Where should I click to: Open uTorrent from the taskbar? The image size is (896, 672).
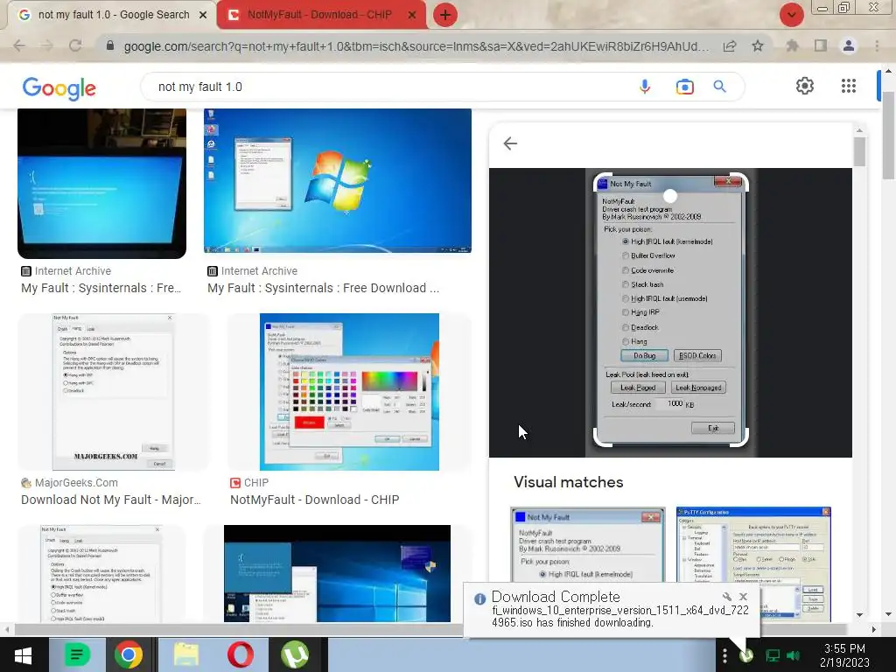[x=295, y=654]
